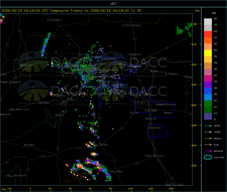Viewport: 227px width, 192px height.
Task: Click the 'Paso_Barroso' map label
Action: click(154, 156)
